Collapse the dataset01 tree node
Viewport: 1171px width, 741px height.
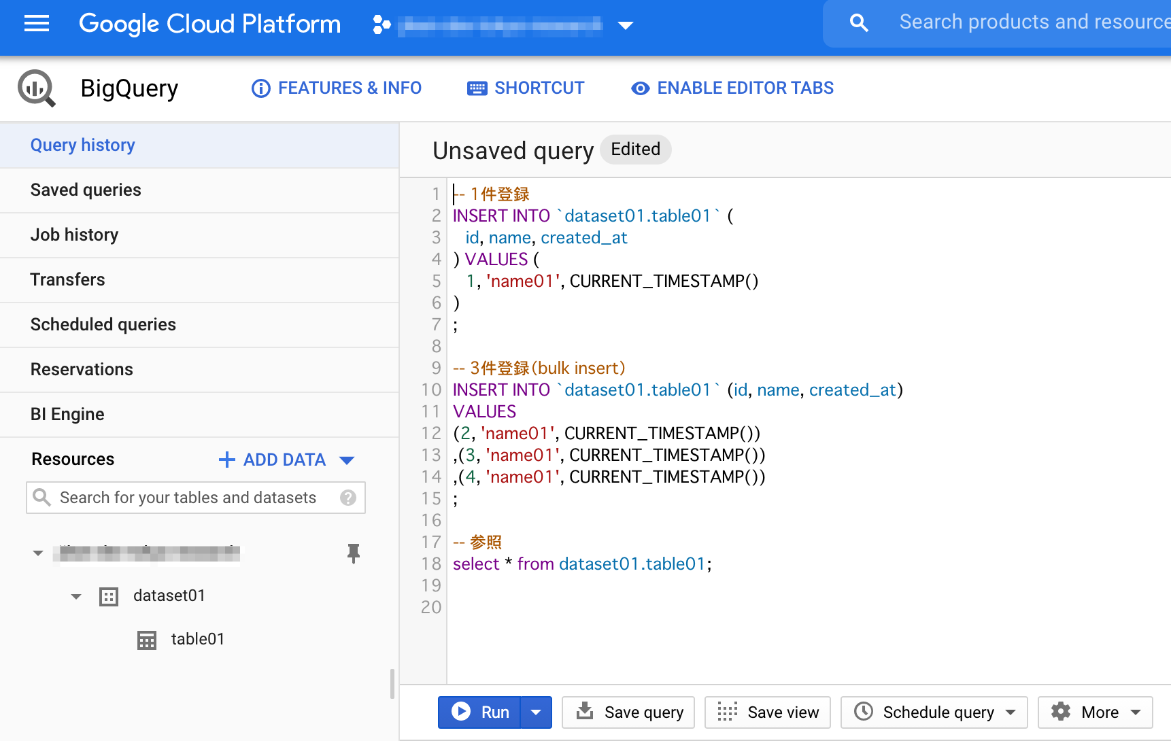[76, 597]
